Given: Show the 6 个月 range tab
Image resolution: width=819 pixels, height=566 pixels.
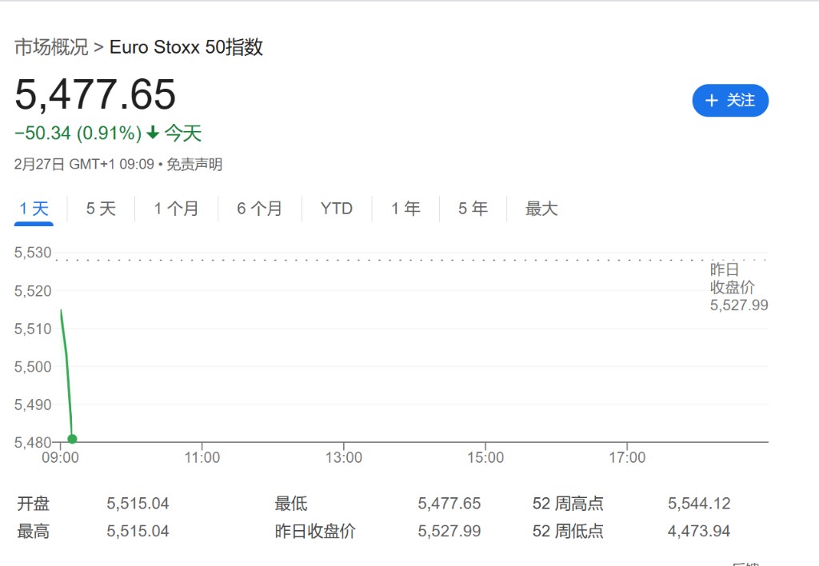Looking at the screenshot, I should tap(260, 209).
